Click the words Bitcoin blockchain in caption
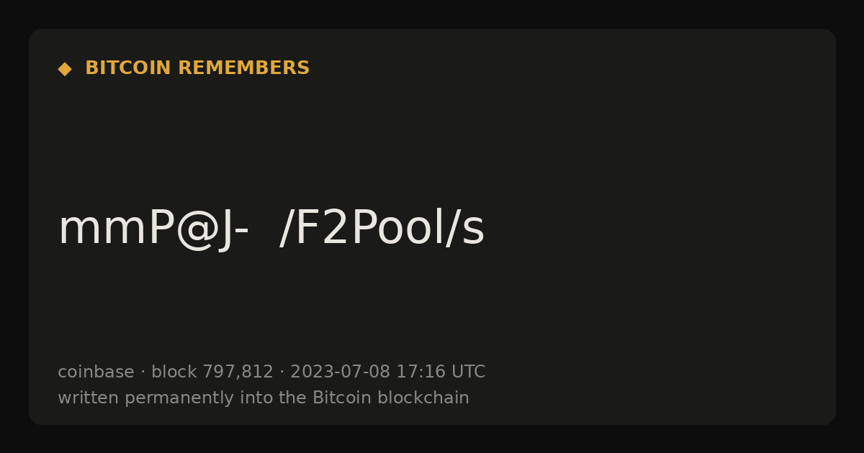This screenshot has width=864, height=453. click(391, 398)
